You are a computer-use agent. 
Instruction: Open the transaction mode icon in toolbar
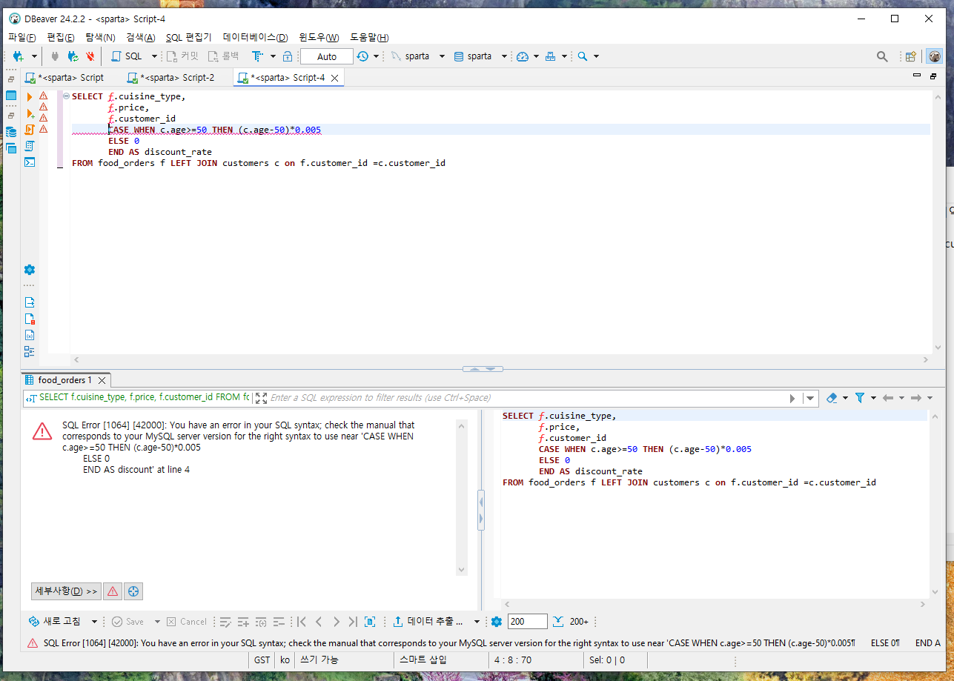256,56
